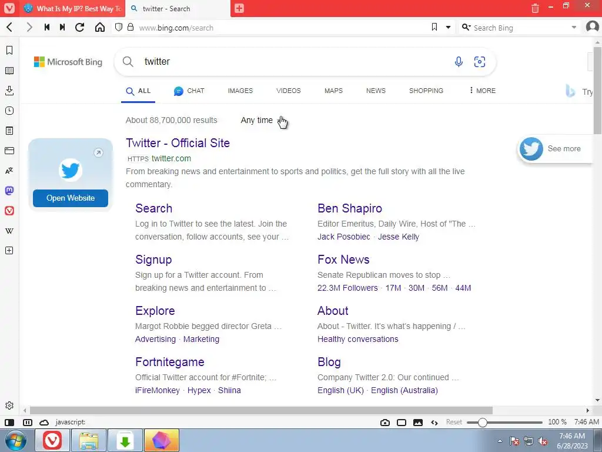Screen dimensions: 602x452
Task: Toggle the status bar window panel icon
Action: pos(401,423)
